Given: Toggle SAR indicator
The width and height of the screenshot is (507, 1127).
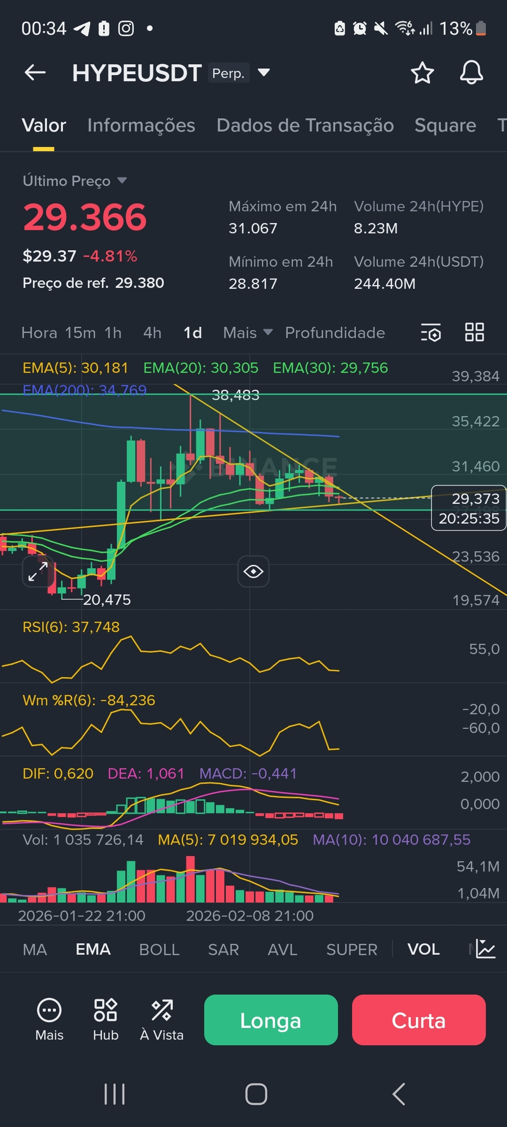Looking at the screenshot, I should coord(223,949).
